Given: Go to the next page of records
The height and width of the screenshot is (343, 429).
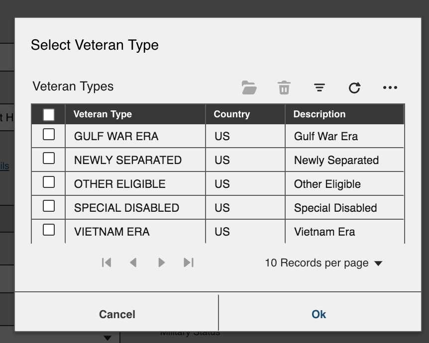Looking at the screenshot, I should point(161,262).
